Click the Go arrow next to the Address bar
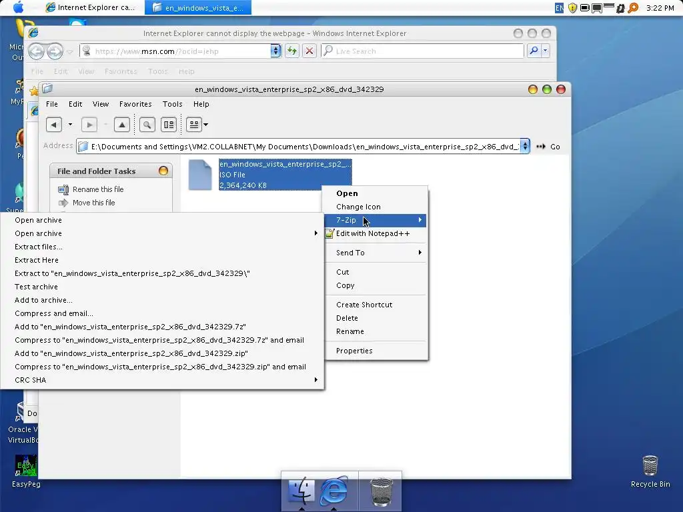 tap(541, 147)
